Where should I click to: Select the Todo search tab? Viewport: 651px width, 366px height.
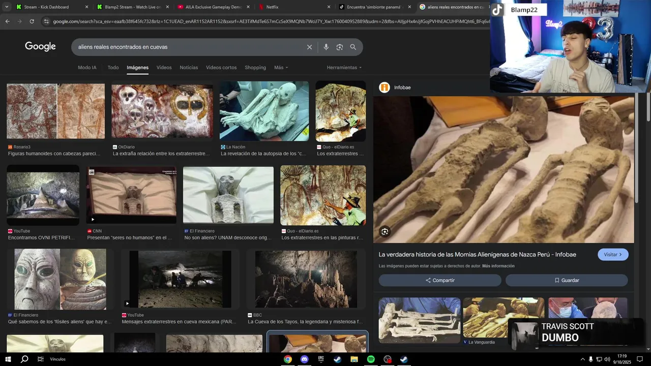coord(113,68)
